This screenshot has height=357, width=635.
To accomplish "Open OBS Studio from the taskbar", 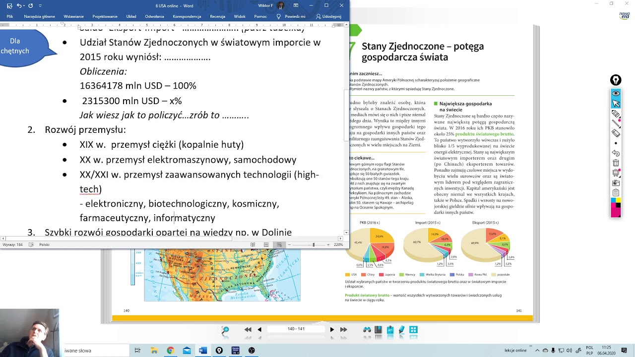I will [252, 351].
